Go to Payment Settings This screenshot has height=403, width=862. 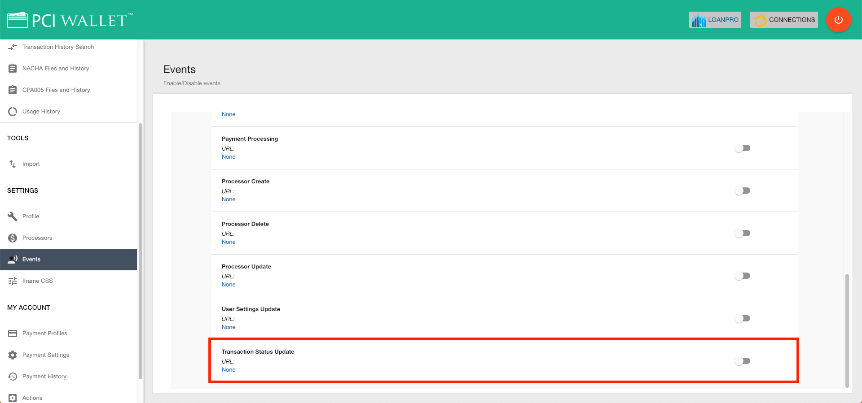point(68,355)
